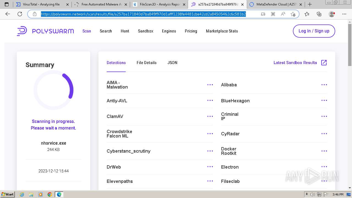Expand Criminal IP engine options dots
This screenshot has width=352, height=198.
324,116
